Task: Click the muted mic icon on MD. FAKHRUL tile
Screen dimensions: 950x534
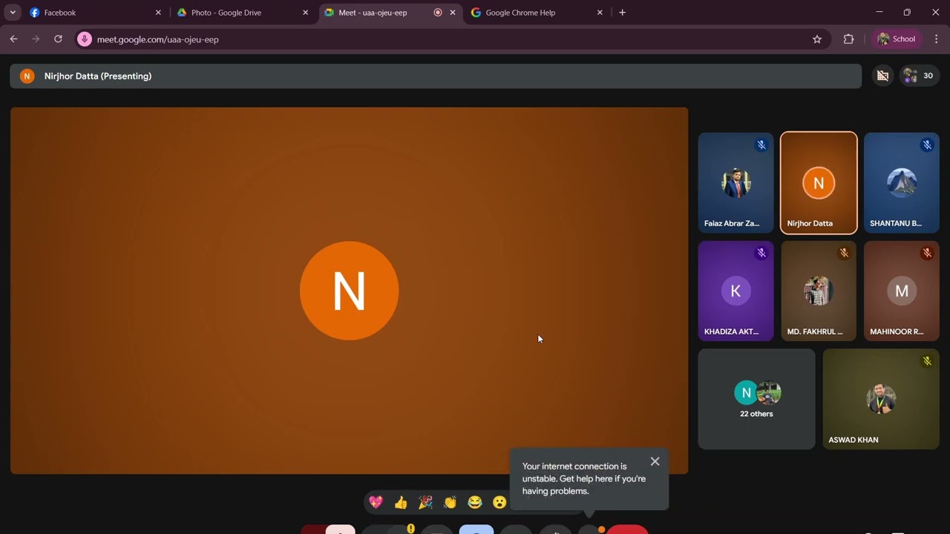Action: tap(844, 254)
